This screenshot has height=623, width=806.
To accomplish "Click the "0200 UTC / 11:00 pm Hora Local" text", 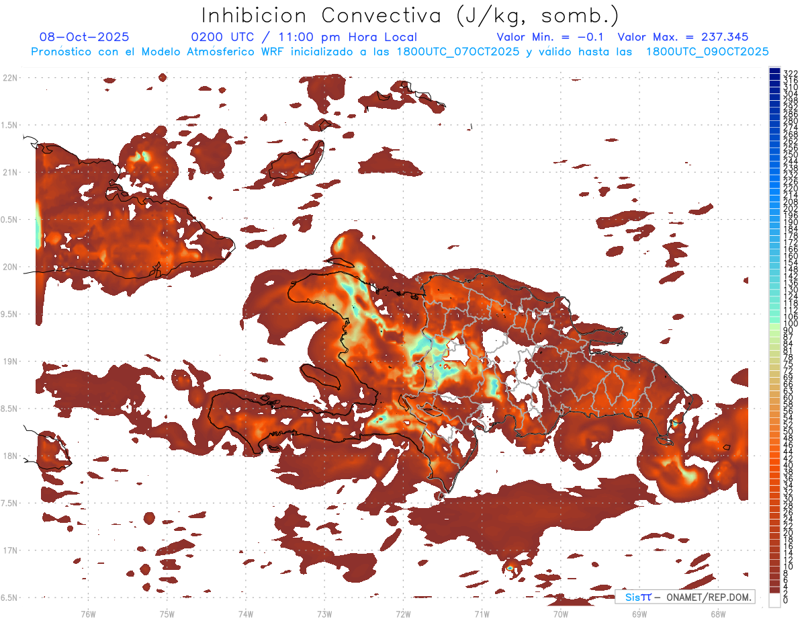I will [x=304, y=37].
